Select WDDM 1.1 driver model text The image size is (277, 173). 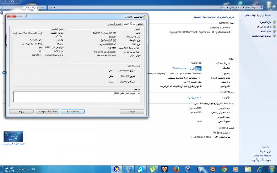pos(37,55)
